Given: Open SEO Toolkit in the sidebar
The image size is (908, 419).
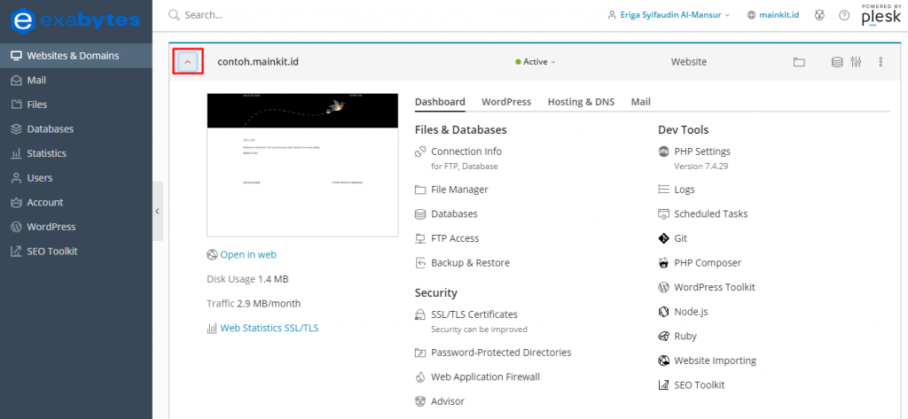Looking at the screenshot, I should [x=76, y=252].
